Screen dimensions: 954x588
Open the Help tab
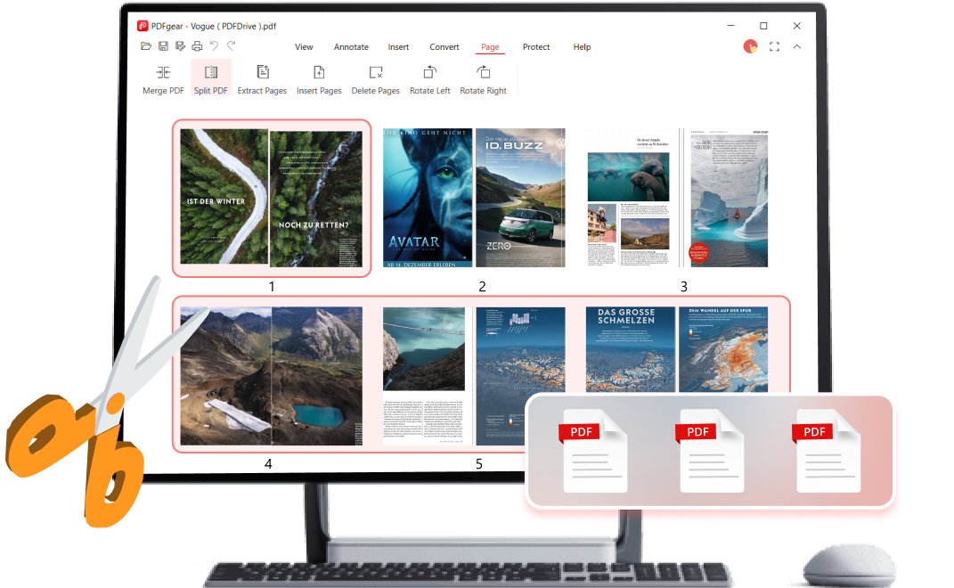(582, 47)
